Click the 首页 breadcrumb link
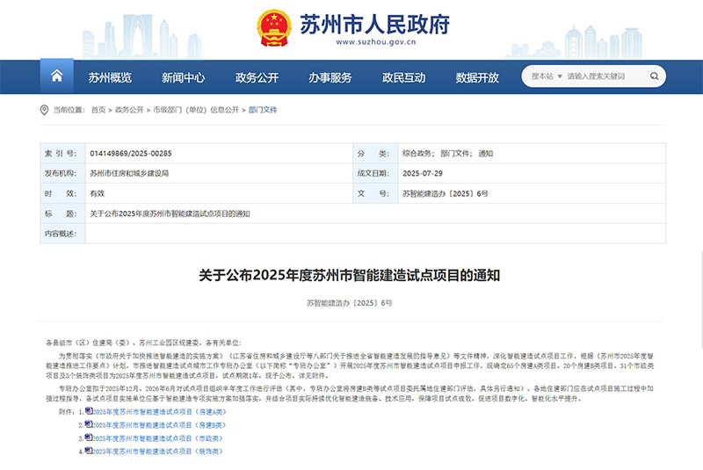 [x=98, y=110]
